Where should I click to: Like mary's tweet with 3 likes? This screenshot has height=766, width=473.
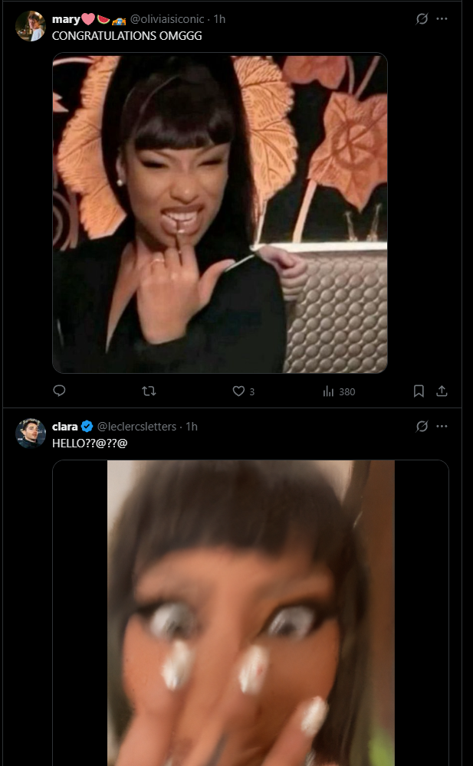(243, 391)
